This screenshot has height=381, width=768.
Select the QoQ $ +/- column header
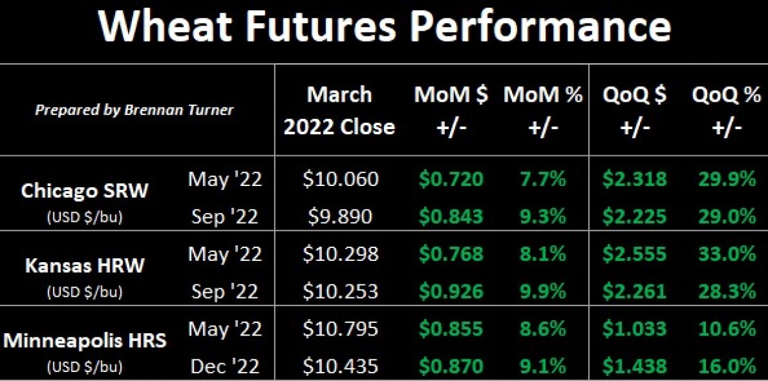tap(634, 110)
